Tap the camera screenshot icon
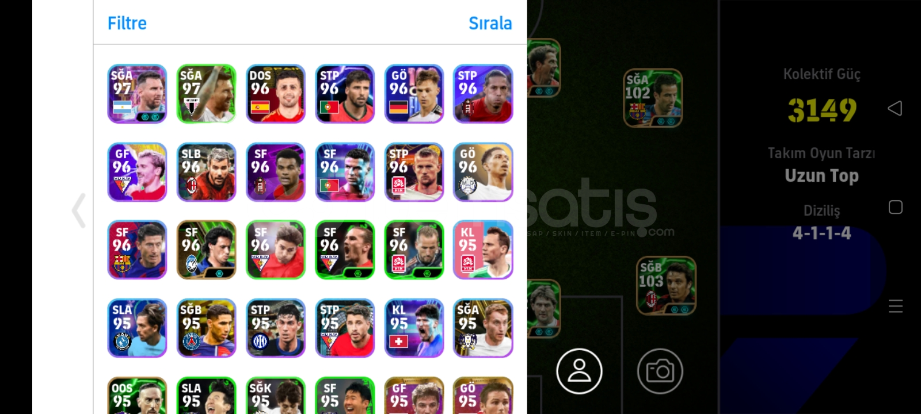Viewport: 921px width, 414px height. (660, 371)
